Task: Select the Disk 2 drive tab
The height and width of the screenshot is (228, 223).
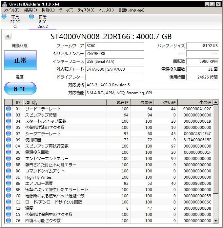Action: click(x=42, y=22)
